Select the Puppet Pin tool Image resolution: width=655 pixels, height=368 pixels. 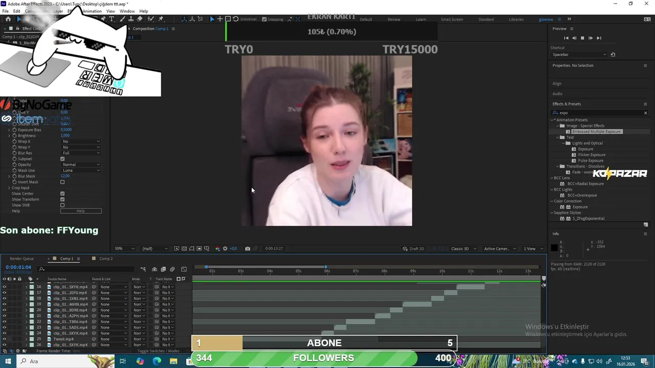point(161,19)
